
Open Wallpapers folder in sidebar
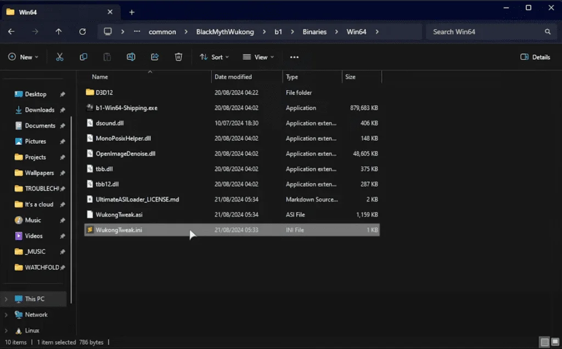40,173
